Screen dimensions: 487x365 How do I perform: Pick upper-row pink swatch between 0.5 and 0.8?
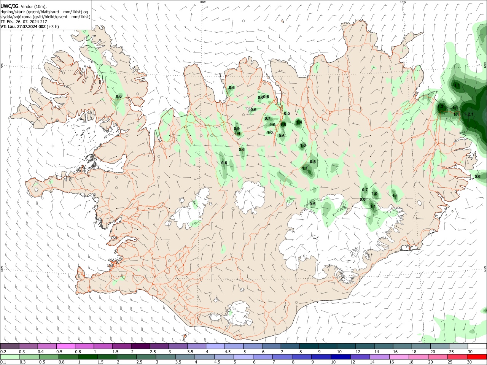(65, 346)
